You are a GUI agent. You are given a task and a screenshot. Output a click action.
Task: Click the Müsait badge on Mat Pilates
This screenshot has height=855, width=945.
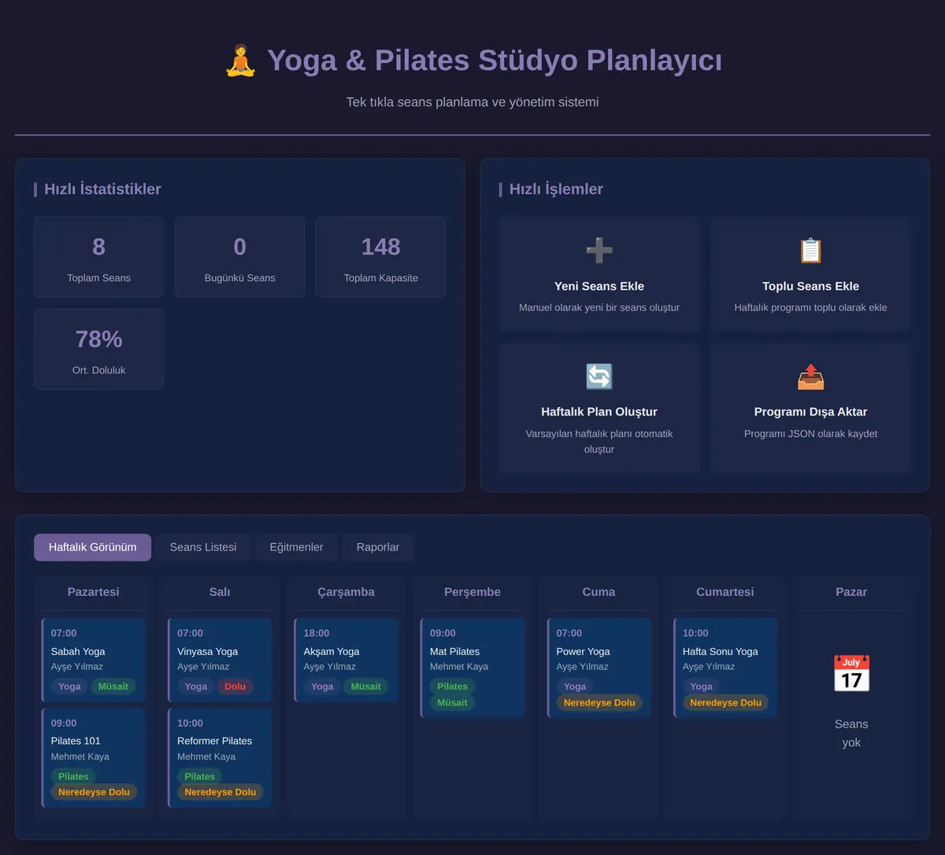(452, 702)
